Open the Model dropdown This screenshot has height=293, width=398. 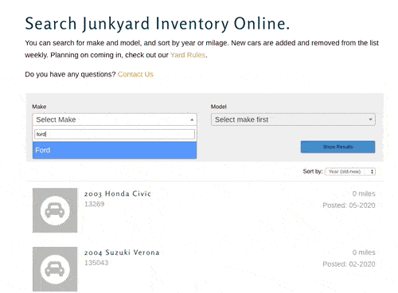click(293, 119)
